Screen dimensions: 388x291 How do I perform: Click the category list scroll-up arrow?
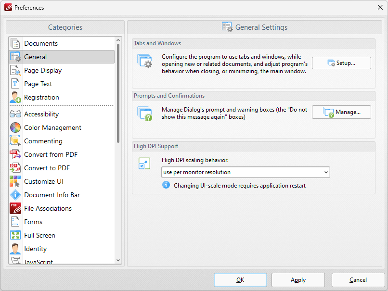(x=118, y=40)
